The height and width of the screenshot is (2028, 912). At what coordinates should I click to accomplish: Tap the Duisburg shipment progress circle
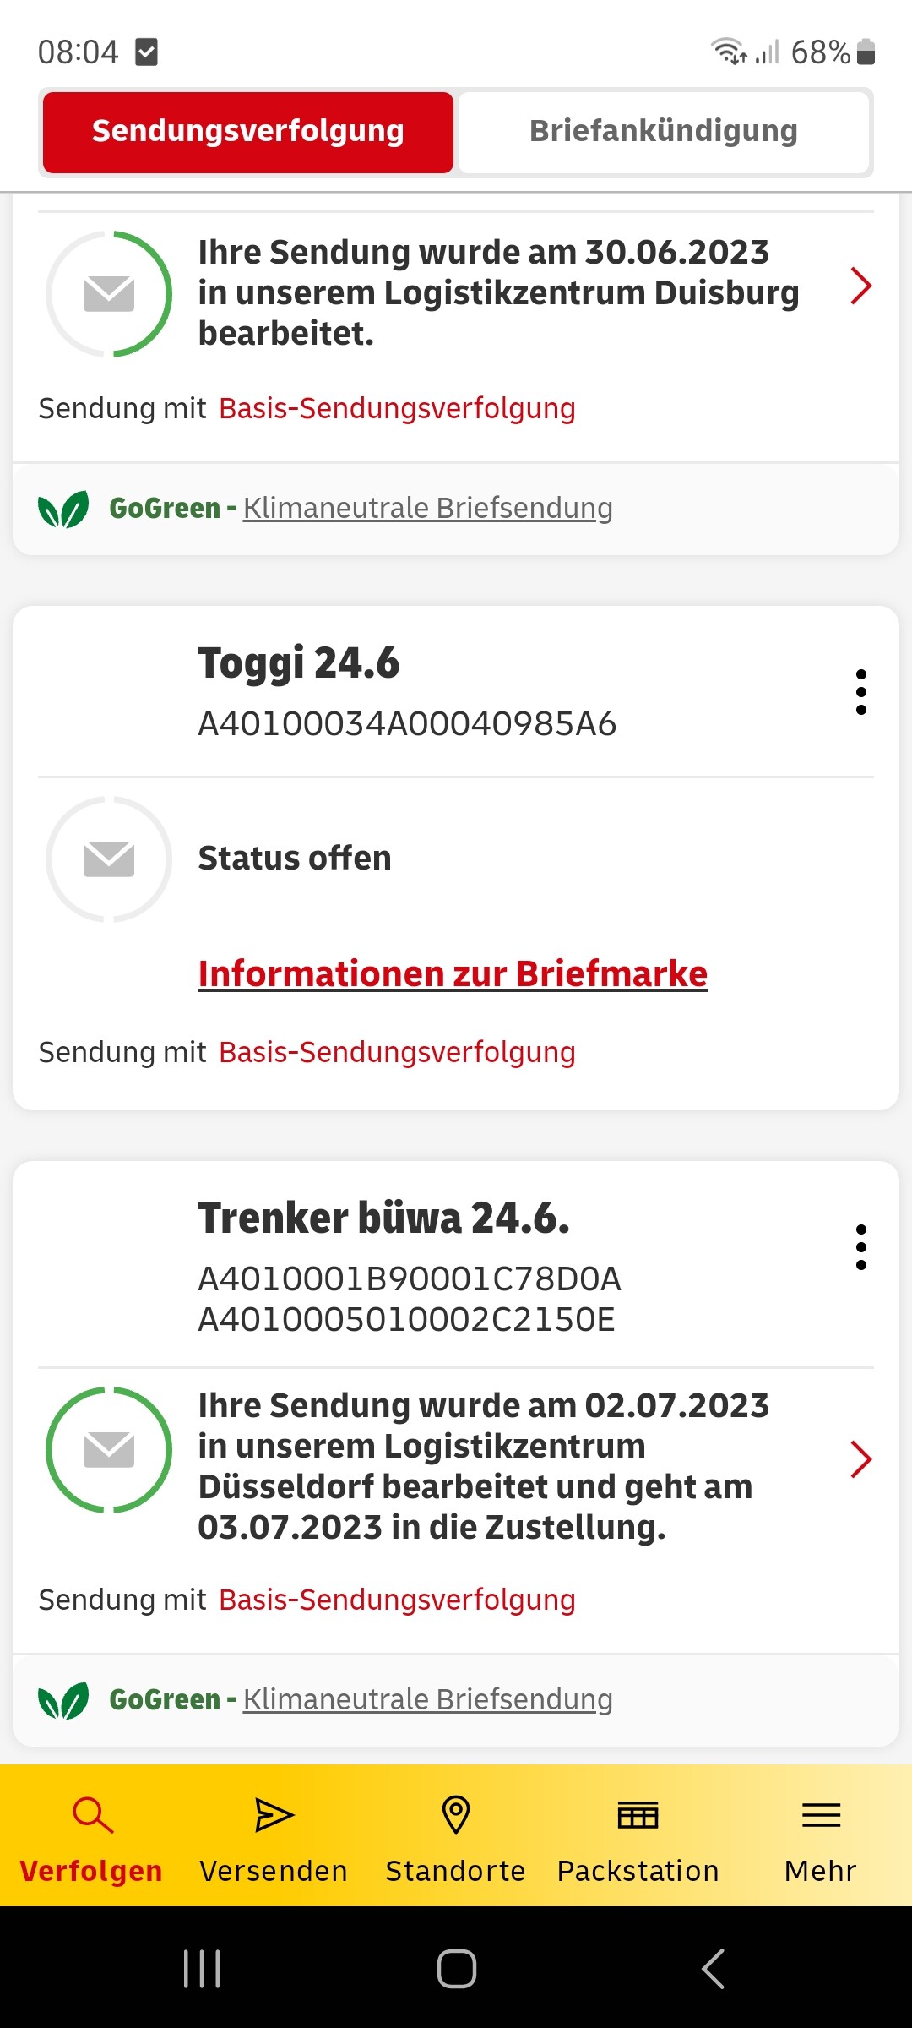(x=109, y=294)
